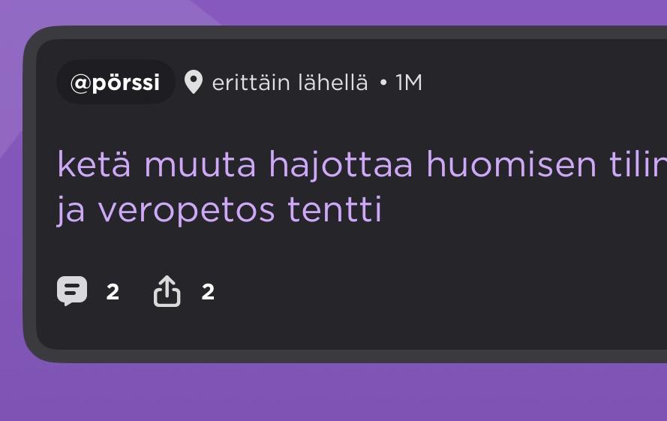The height and width of the screenshot is (421, 667).
Task: Click the location pin icon
Action: (x=194, y=83)
